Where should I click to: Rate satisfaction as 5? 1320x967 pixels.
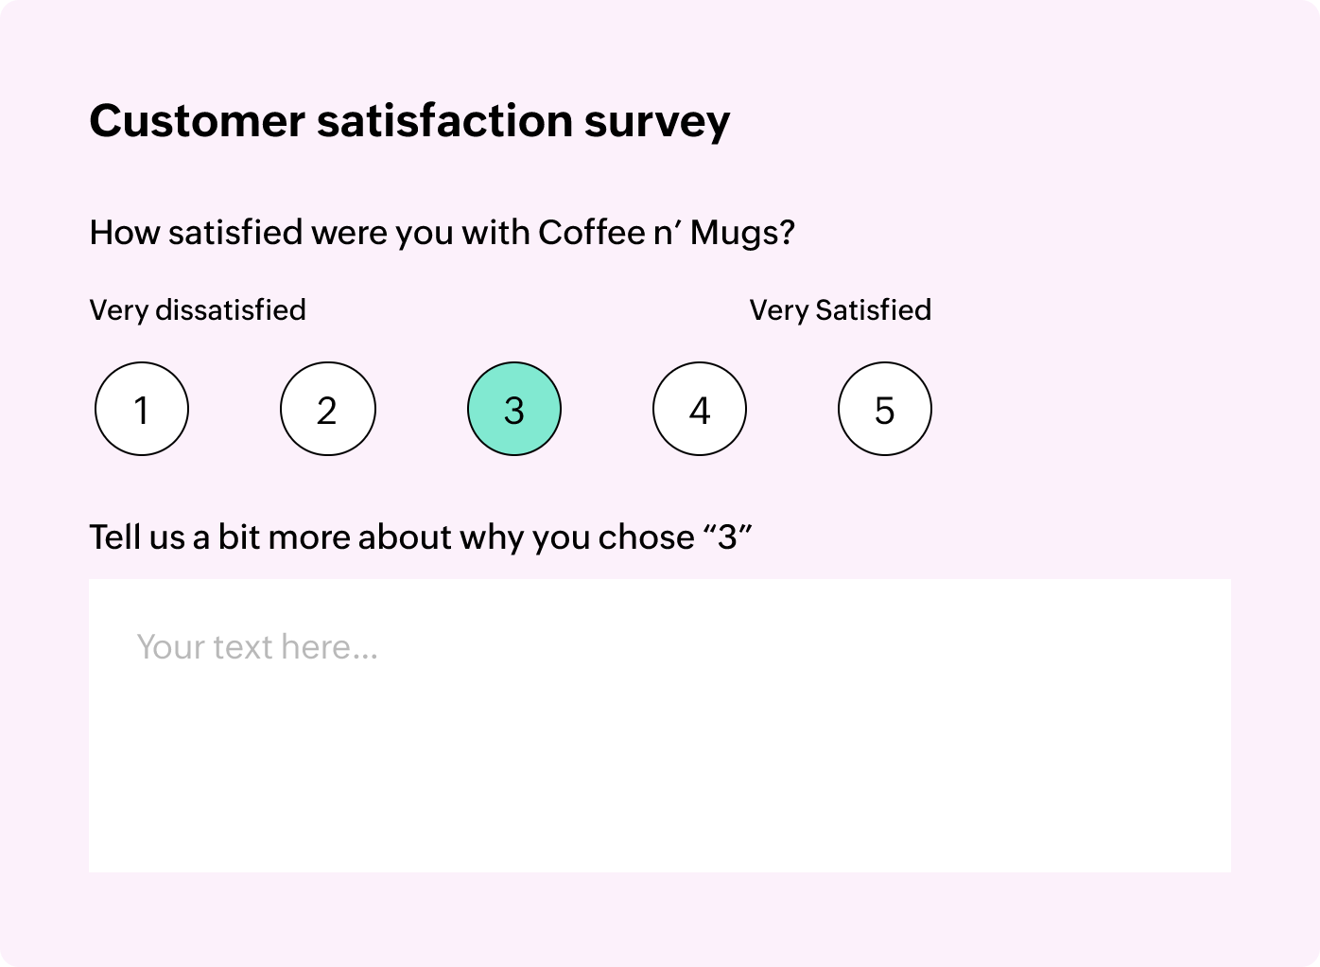coord(885,409)
